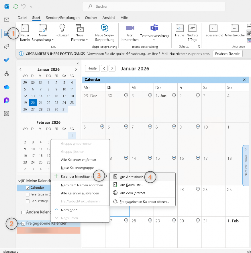The width and height of the screenshot is (251, 253).
Task: Click the Suchen search field
Action: [x=153, y=6]
